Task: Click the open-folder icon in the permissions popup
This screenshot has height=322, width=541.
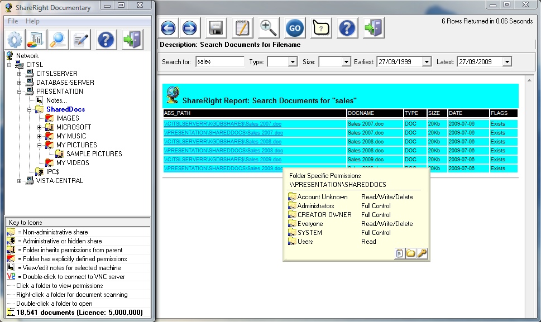Action: 410,254
